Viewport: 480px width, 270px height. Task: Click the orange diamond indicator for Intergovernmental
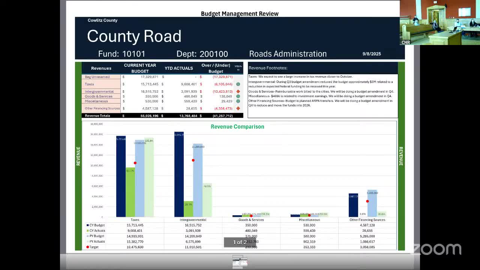coord(238,90)
